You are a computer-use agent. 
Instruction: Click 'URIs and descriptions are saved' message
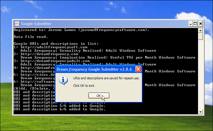pyautogui.click(x=106, y=78)
